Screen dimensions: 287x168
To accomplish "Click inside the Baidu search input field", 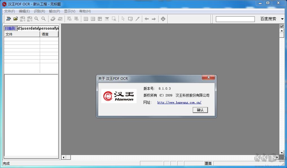I will pyautogui.click(x=235, y=19).
